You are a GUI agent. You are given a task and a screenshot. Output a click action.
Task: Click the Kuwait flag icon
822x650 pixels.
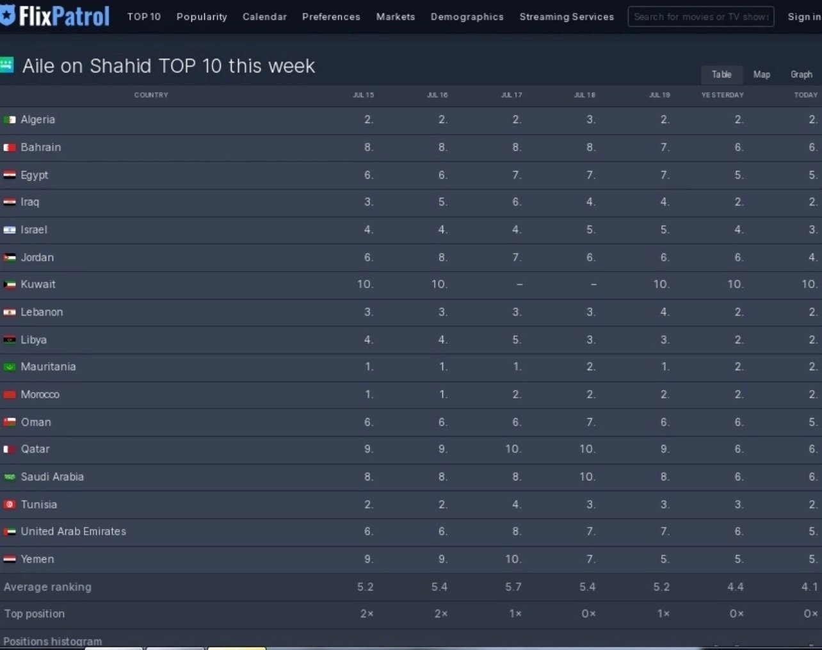coord(10,284)
